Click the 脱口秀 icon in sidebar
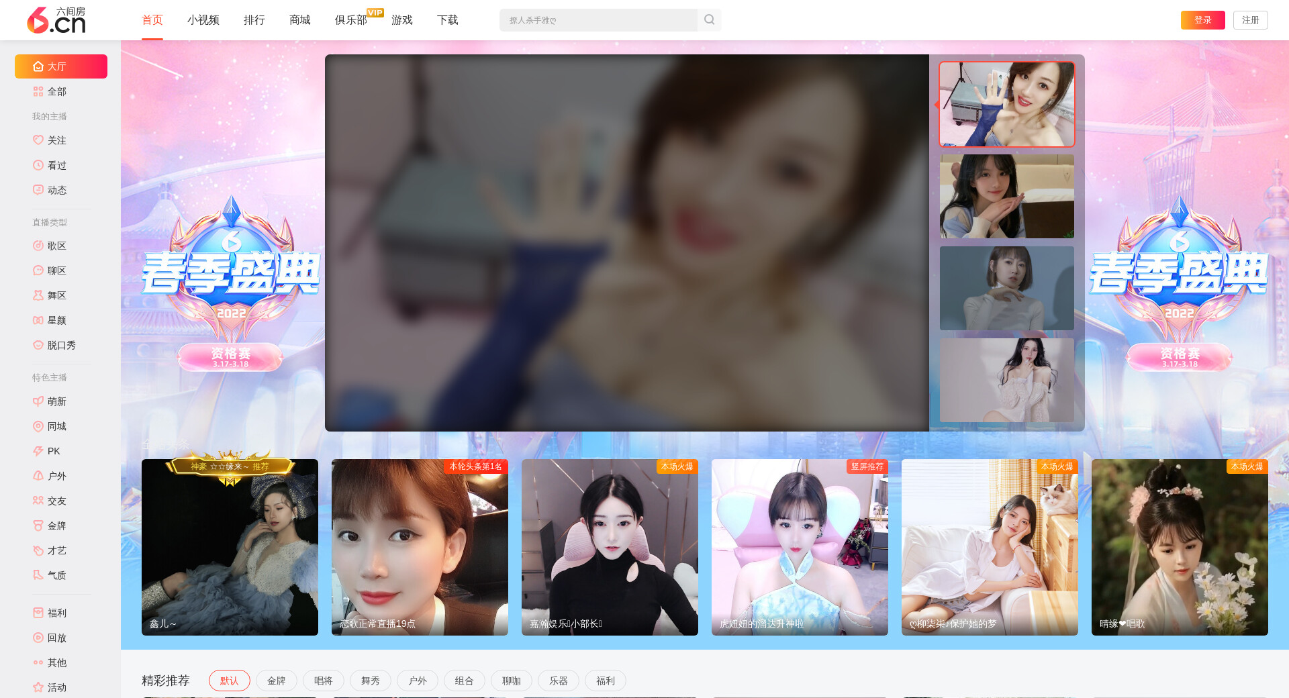This screenshot has width=1289, height=698. [38, 345]
